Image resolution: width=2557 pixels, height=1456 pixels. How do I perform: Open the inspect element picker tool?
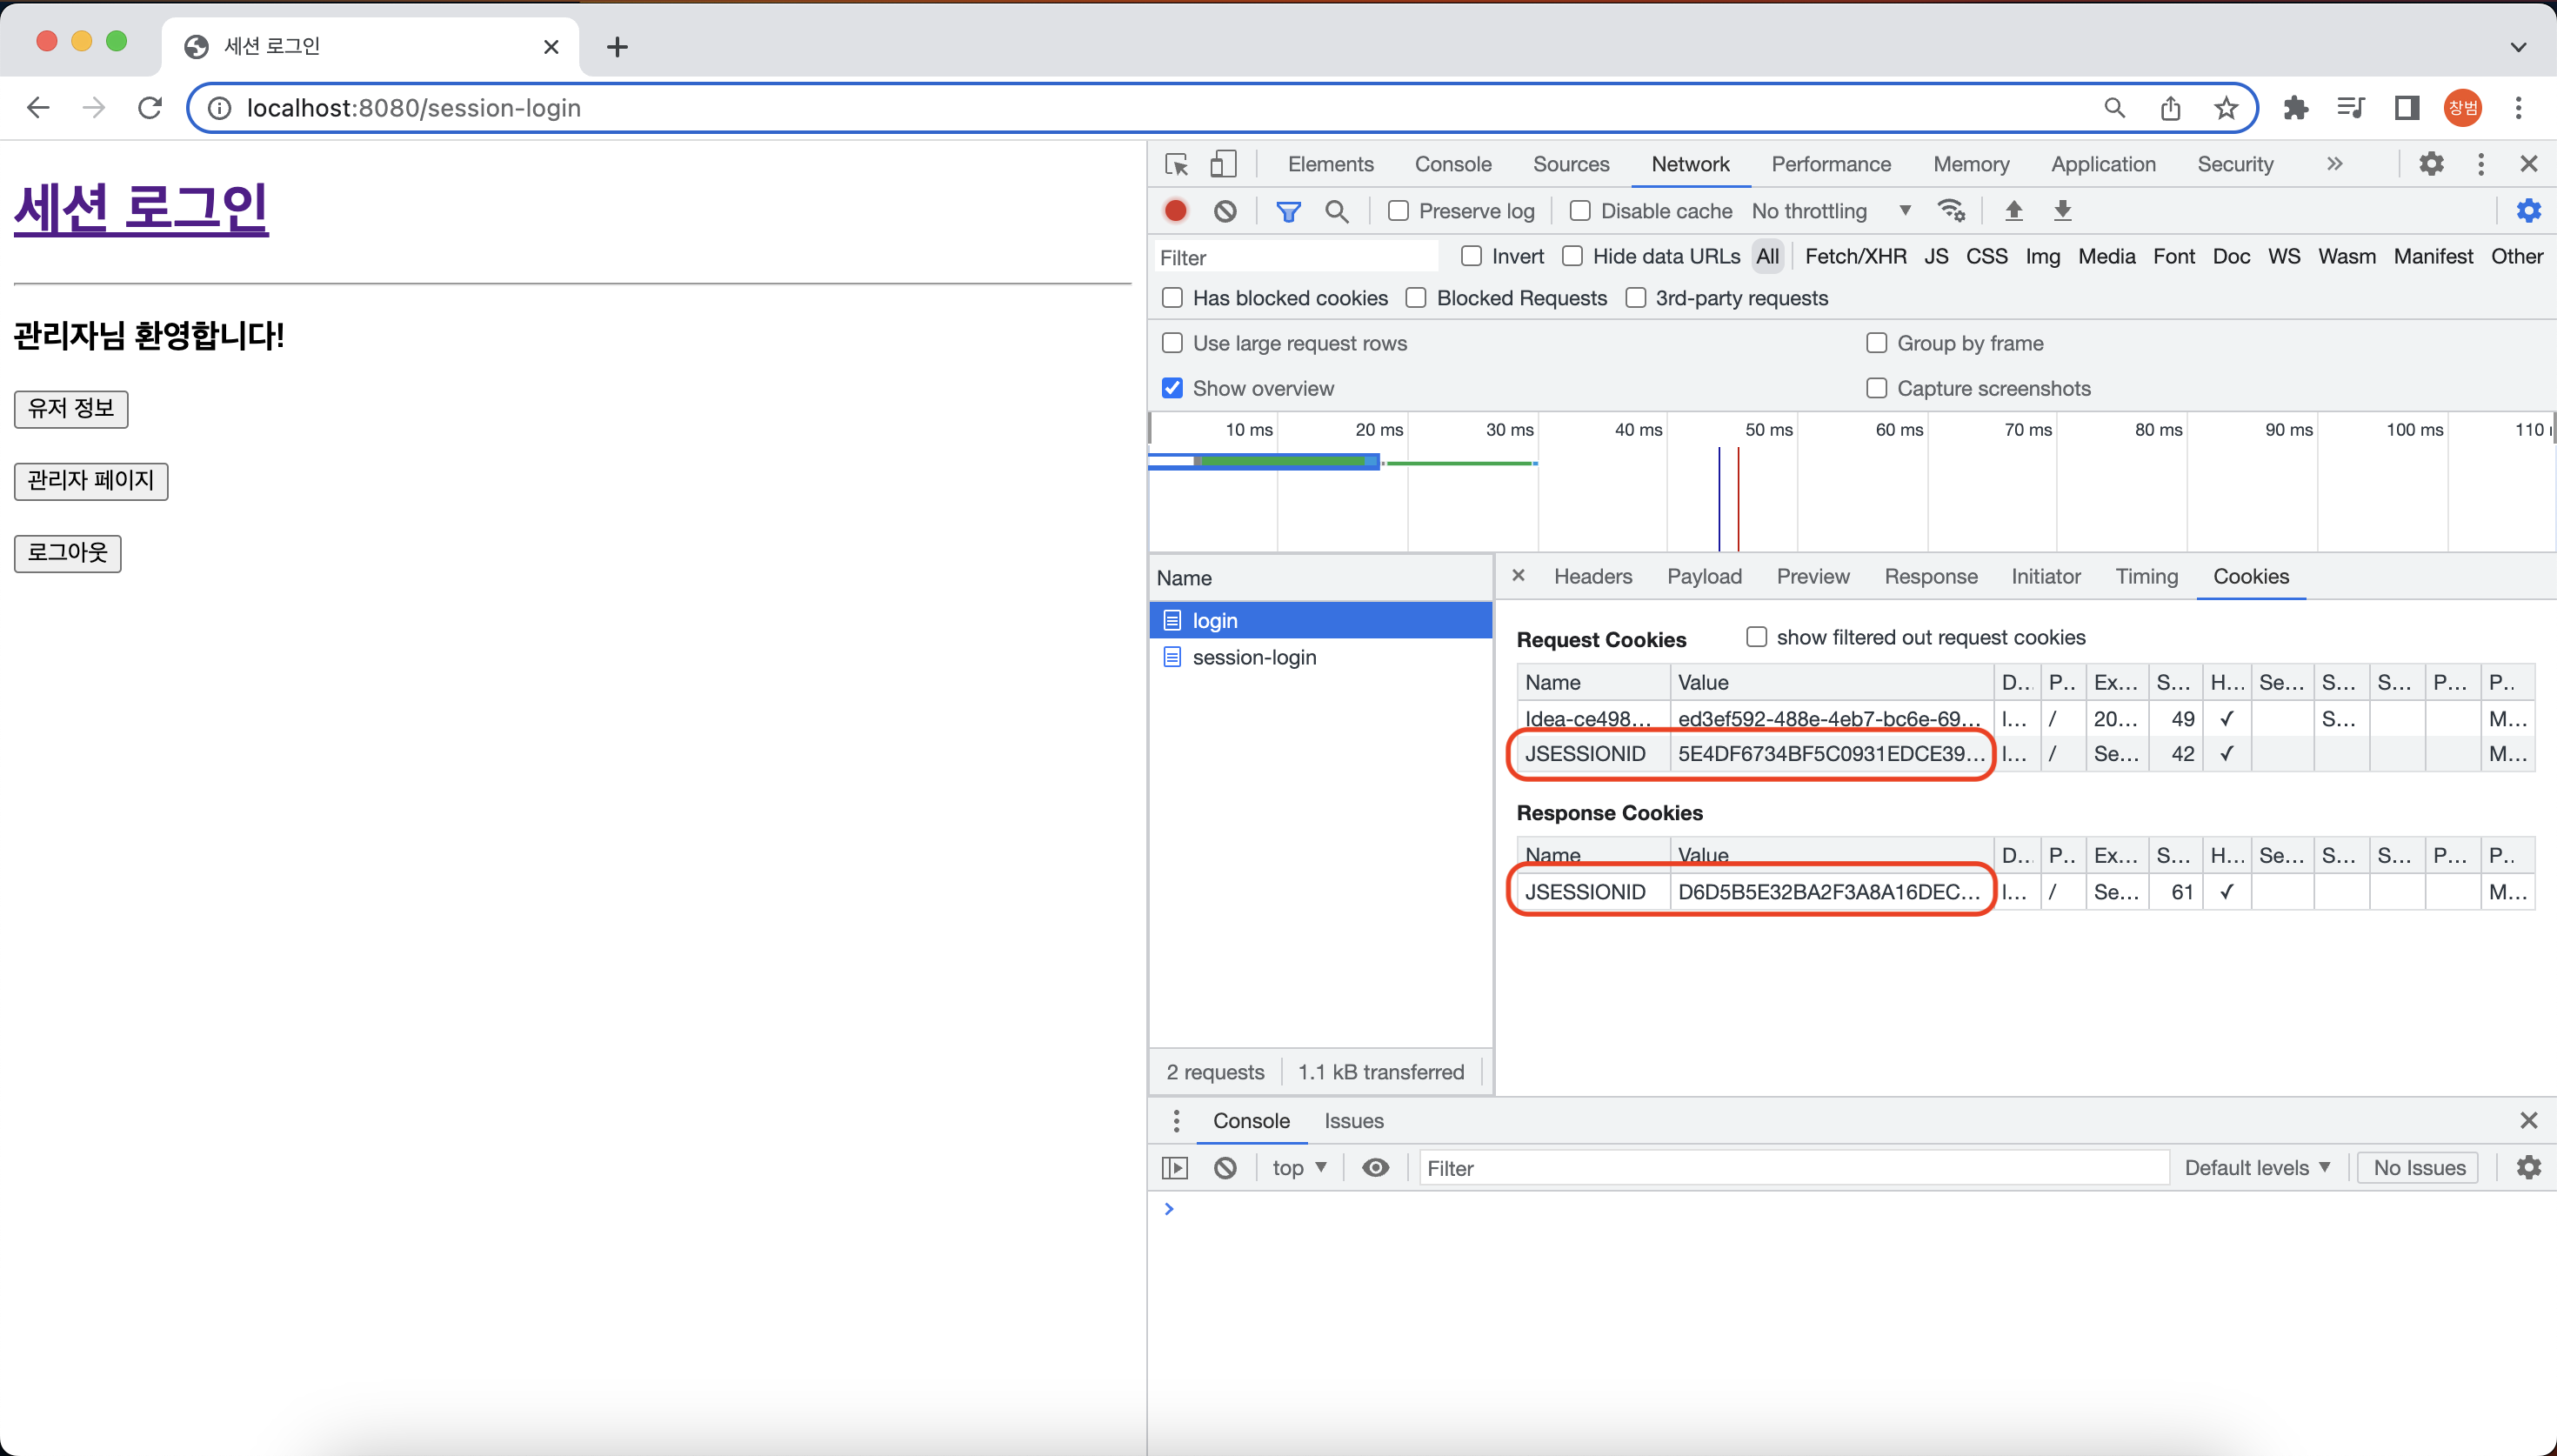pyautogui.click(x=1177, y=164)
